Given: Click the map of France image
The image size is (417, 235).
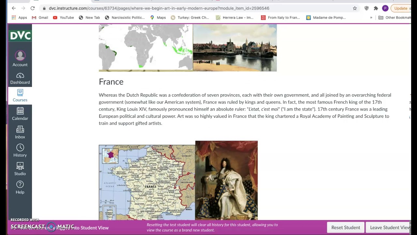Looking at the screenshot, I should point(147,182).
